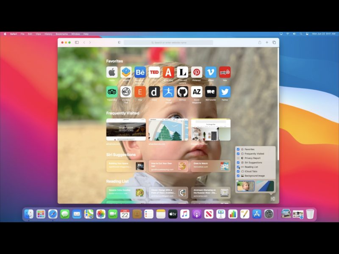Open the Privacy Report shield in toolbar
Viewport: 339px width, 254px height.
(119, 43)
